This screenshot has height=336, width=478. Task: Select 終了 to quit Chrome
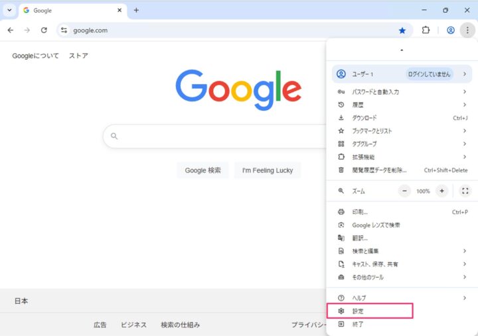pyautogui.click(x=402, y=325)
